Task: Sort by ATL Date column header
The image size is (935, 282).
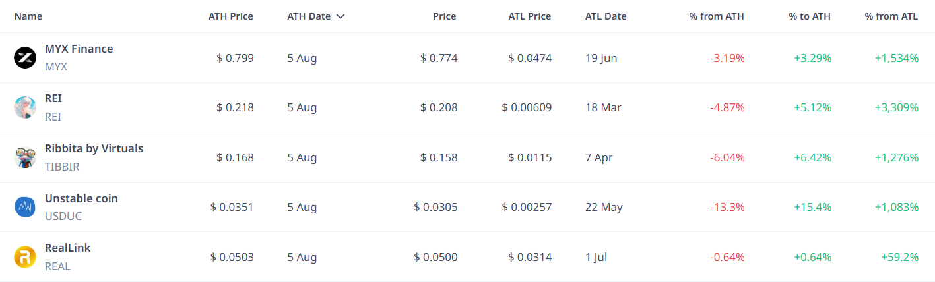Action: pos(606,16)
